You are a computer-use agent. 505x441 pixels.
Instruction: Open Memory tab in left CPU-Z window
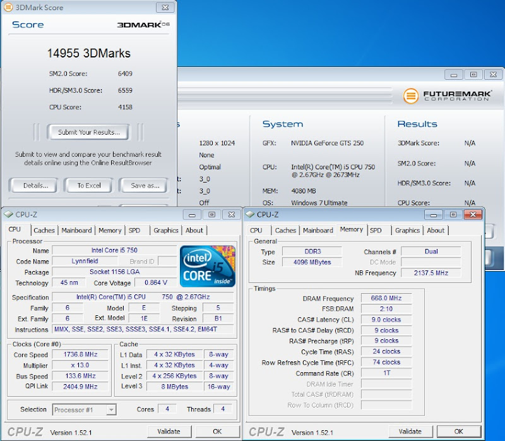point(110,230)
